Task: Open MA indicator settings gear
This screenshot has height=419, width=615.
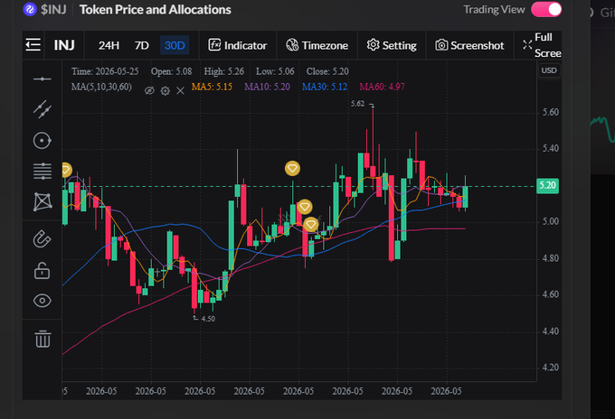Action: [x=166, y=91]
